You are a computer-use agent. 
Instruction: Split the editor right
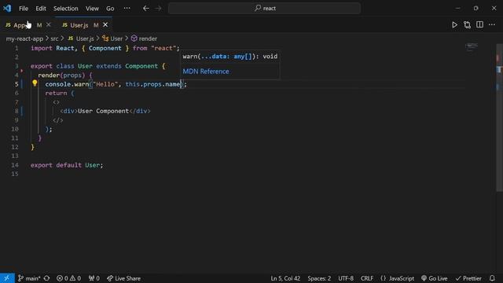pyautogui.click(x=479, y=24)
